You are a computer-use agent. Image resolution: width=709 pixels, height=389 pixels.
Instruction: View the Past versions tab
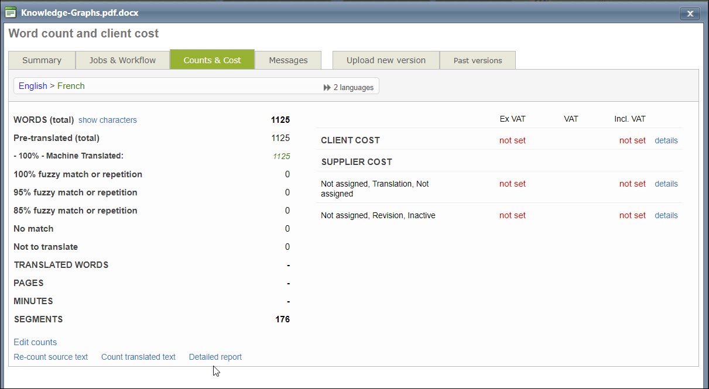coord(478,60)
